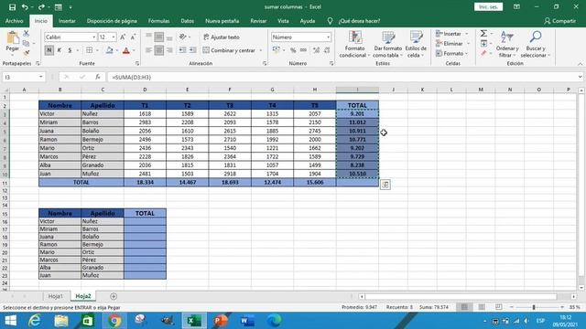Open Estilos de celda
Image resolution: width=586 pixels, height=329 pixels.
[x=416, y=45]
